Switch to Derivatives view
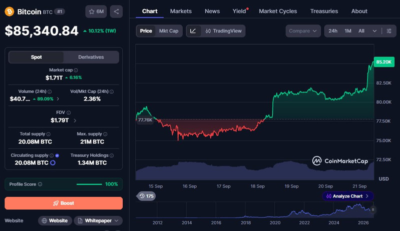This screenshot has width=400, height=231. point(91,57)
